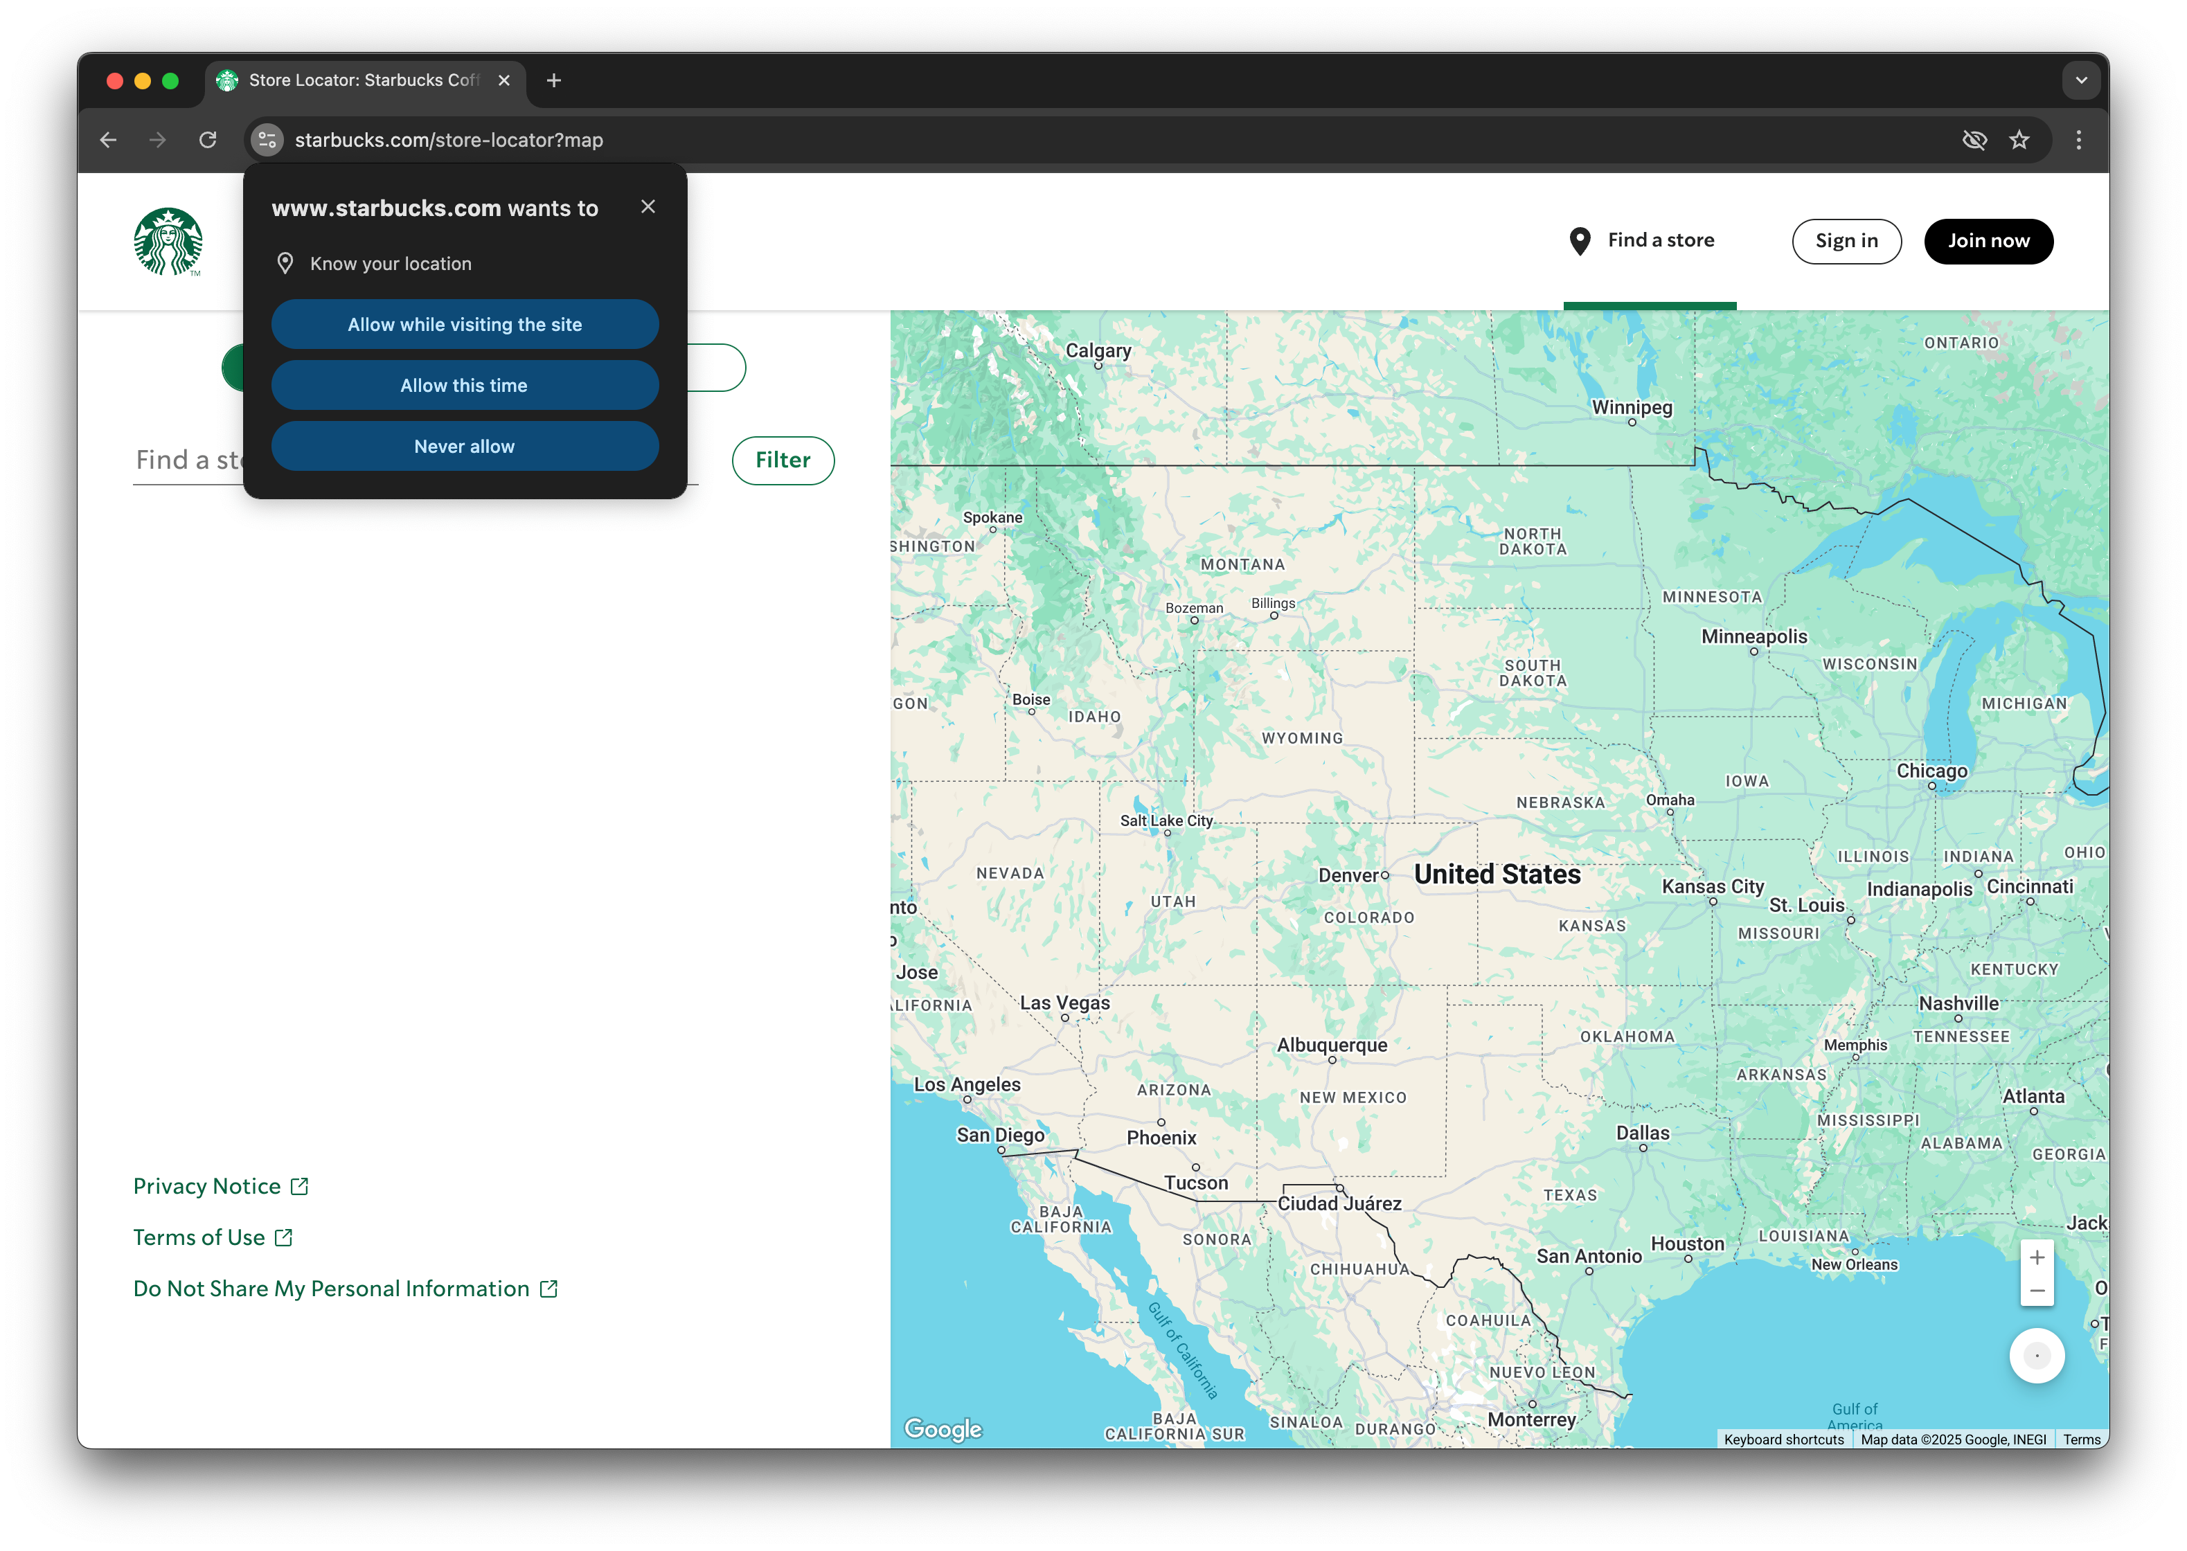Image resolution: width=2187 pixels, height=1551 pixels.
Task: Click the Salt Lake City map label
Action: [1167, 821]
